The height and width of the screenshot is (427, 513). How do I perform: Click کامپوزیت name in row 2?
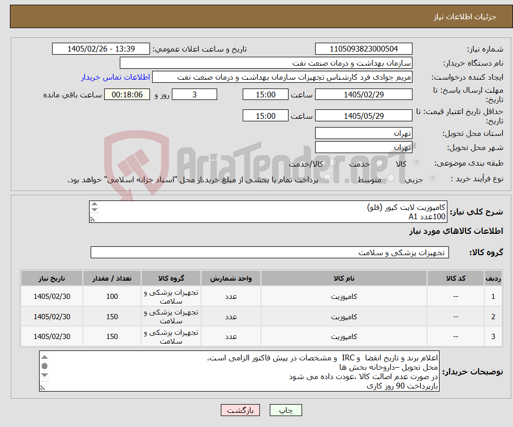point(344,317)
